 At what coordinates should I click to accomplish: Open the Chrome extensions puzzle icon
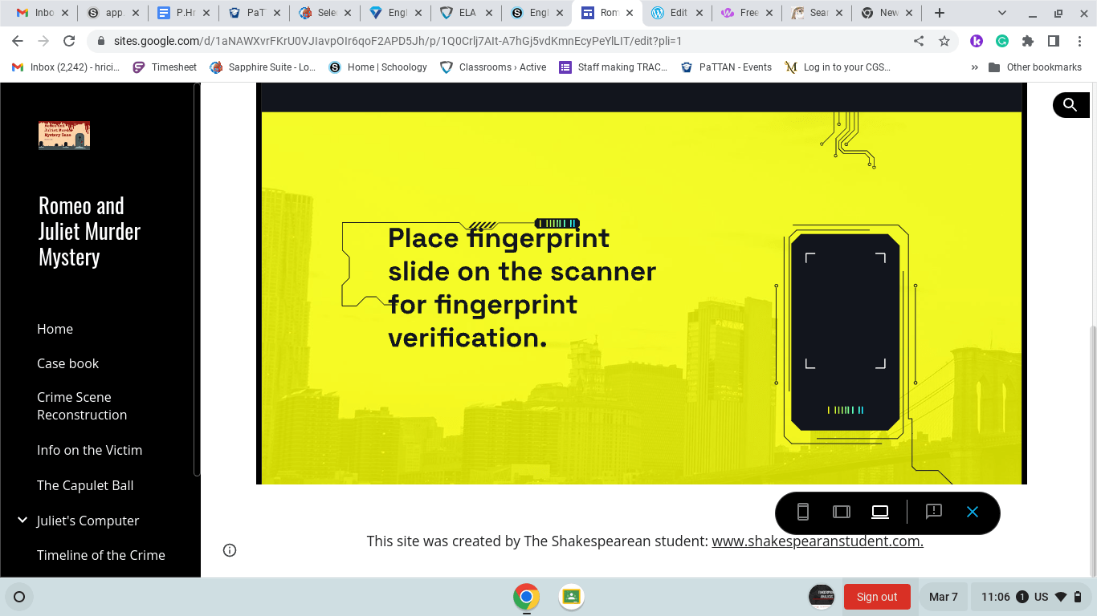(1028, 41)
